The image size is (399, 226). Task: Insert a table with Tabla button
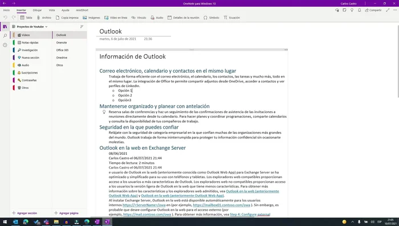click(x=26, y=18)
